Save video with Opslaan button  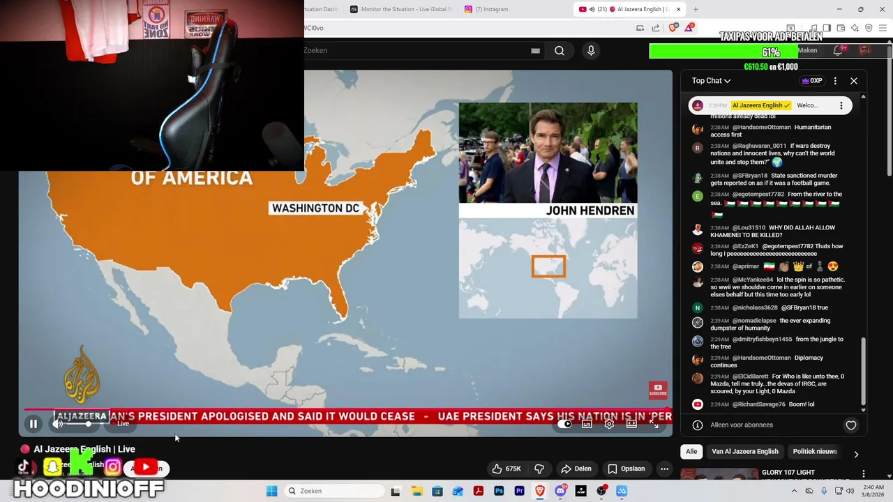coord(626,469)
